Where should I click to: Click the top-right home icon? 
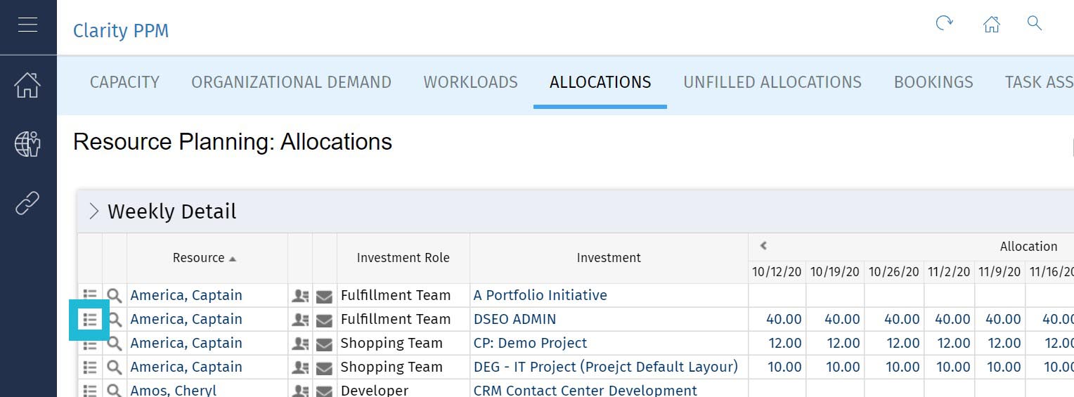(991, 25)
